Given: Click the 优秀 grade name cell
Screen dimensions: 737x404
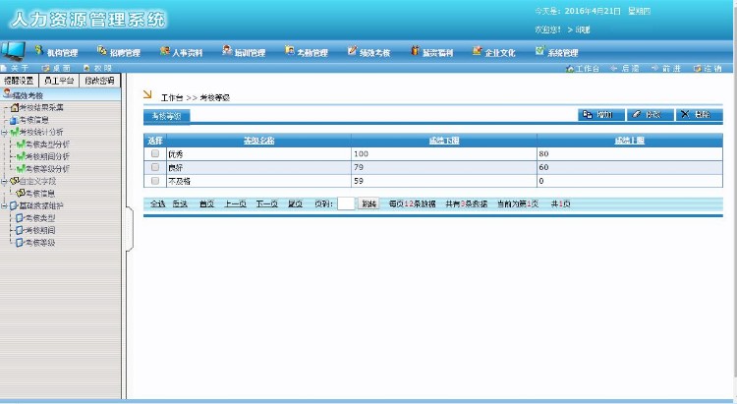Looking at the screenshot, I should click(259, 154).
